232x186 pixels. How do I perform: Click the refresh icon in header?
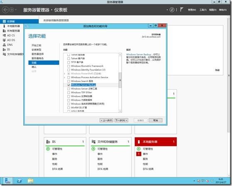[x=172, y=10]
